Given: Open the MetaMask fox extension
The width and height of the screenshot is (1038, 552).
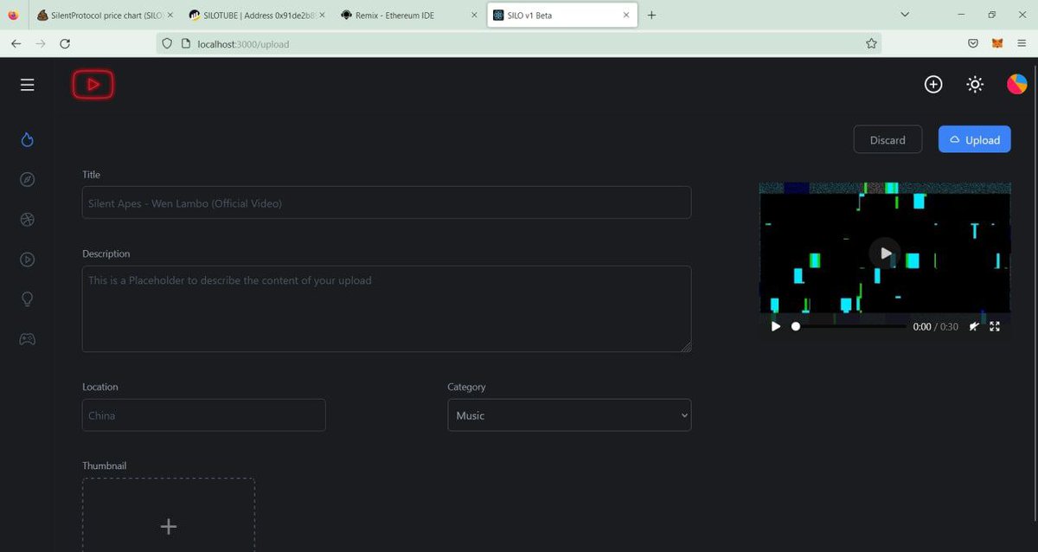Looking at the screenshot, I should tap(997, 43).
